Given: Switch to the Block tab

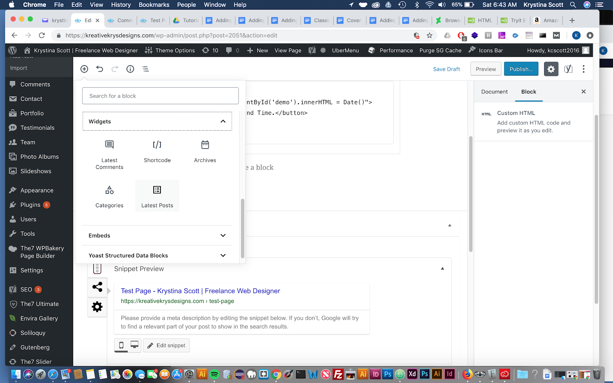Looking at the screenshot, I should pyautogui.click(x=529, y=92).
